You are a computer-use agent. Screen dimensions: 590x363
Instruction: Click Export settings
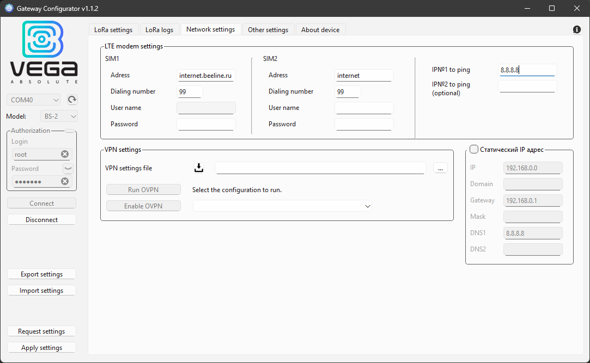tap(41, 274)
